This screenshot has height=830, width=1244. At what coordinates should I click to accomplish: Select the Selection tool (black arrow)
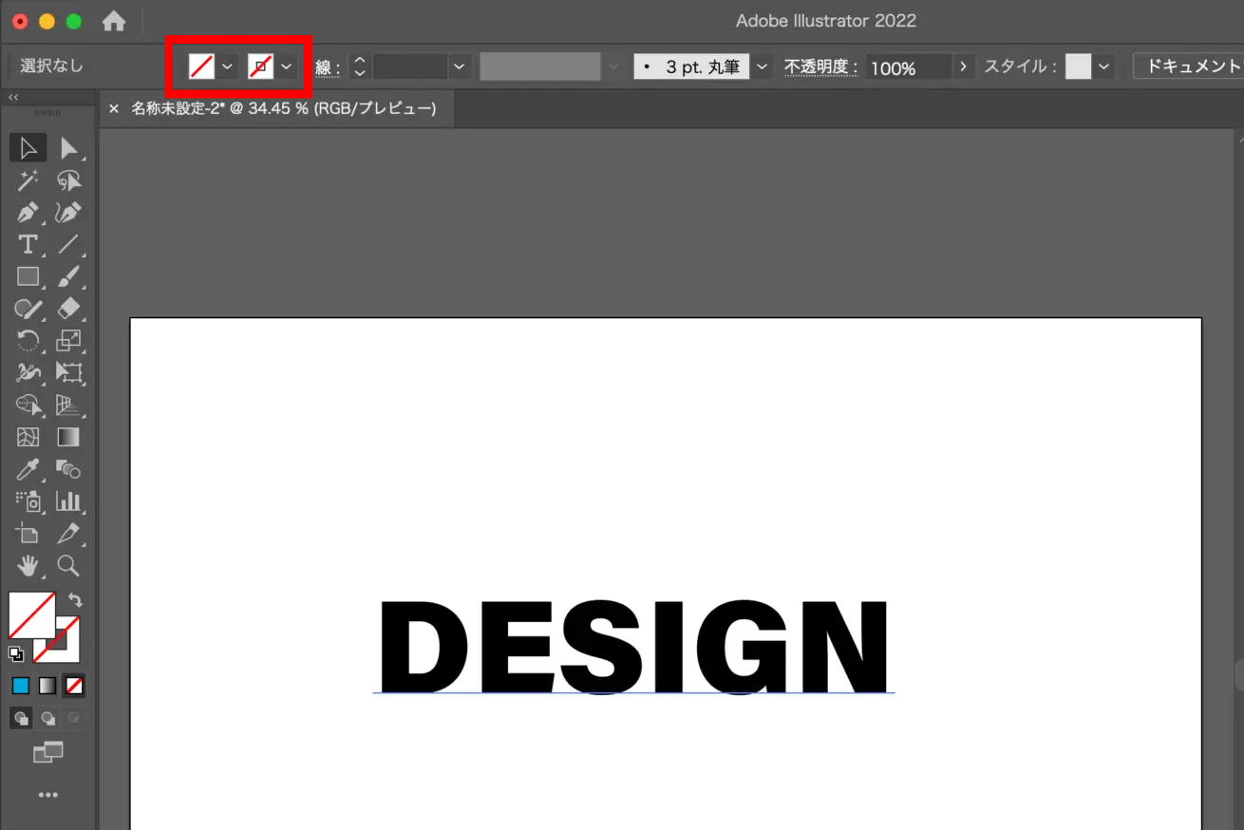pos(28,148)
